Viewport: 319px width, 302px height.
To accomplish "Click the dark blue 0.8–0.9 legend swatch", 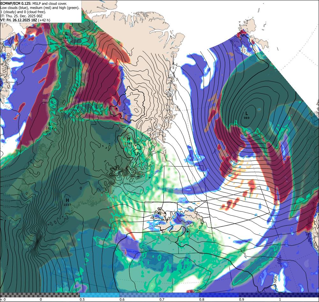I will coord(219,295).
